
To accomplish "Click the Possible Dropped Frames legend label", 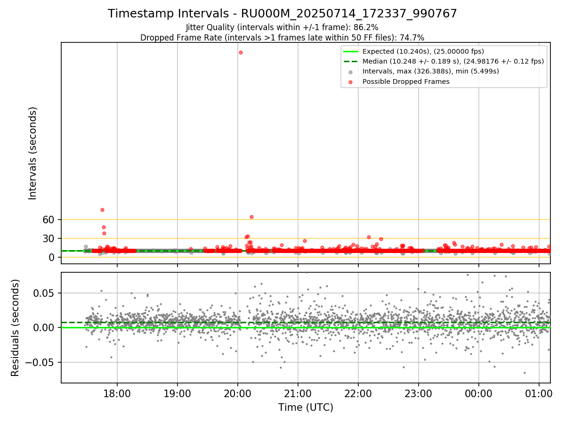I will click(406, 82).
